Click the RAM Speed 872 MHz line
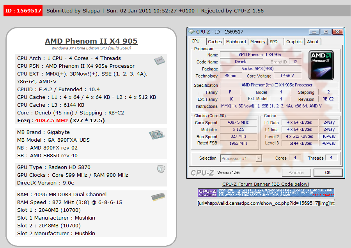Image resolution: width=351 pixels, height=248 pixels. coord(70,202)
